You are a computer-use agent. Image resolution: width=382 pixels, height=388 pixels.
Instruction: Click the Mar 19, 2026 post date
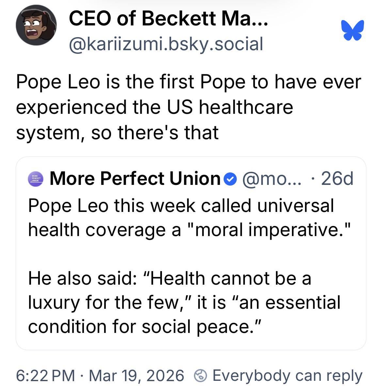click(x=136, y=376)
